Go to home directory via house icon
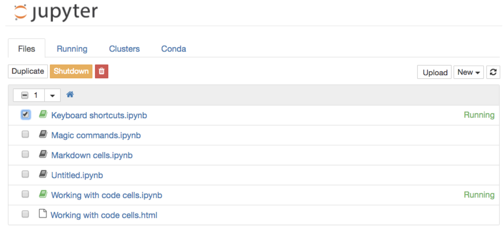 tap(70, 95)
